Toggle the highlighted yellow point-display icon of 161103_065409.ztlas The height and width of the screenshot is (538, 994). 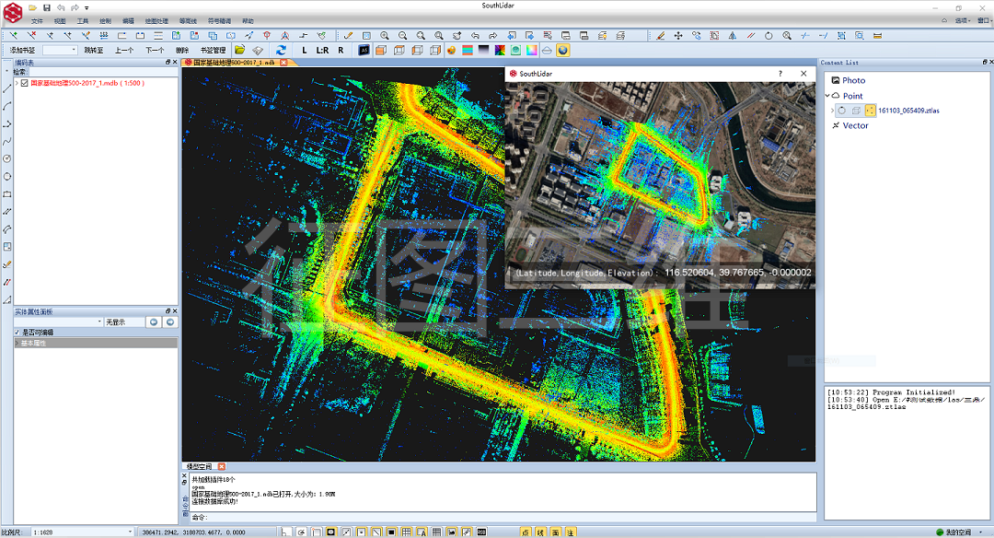tap(870, 111)
